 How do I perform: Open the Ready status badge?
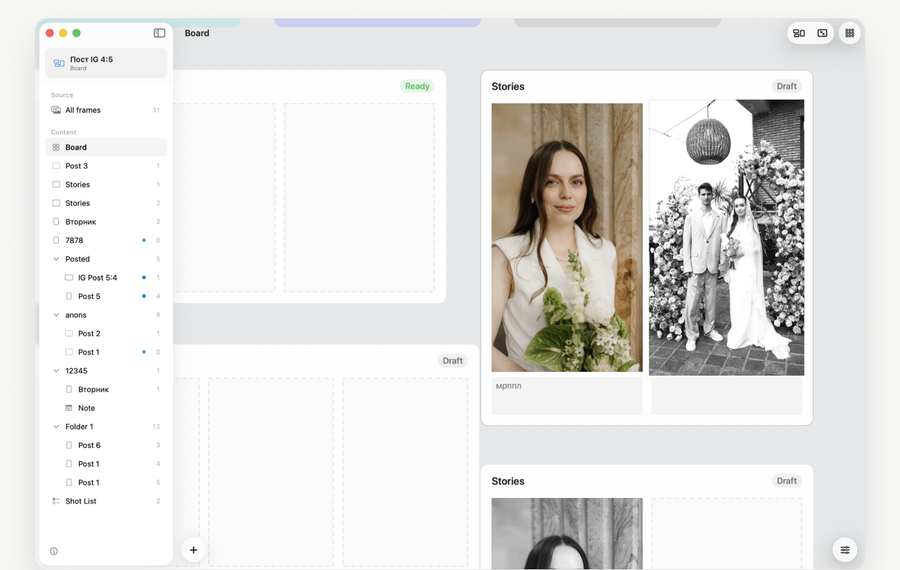click(x=417, y=87)
